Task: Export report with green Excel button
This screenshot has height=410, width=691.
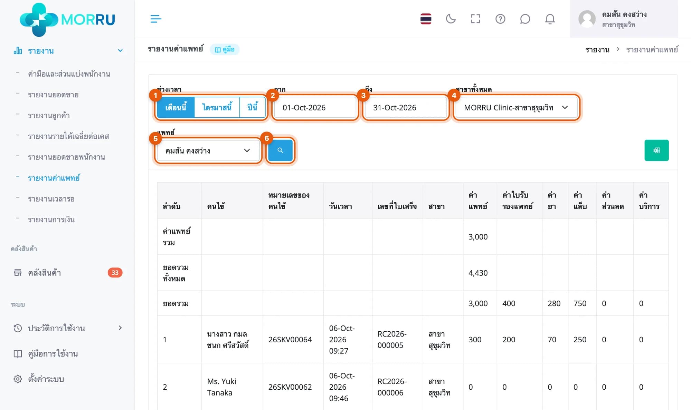Action: coord(656,150)
